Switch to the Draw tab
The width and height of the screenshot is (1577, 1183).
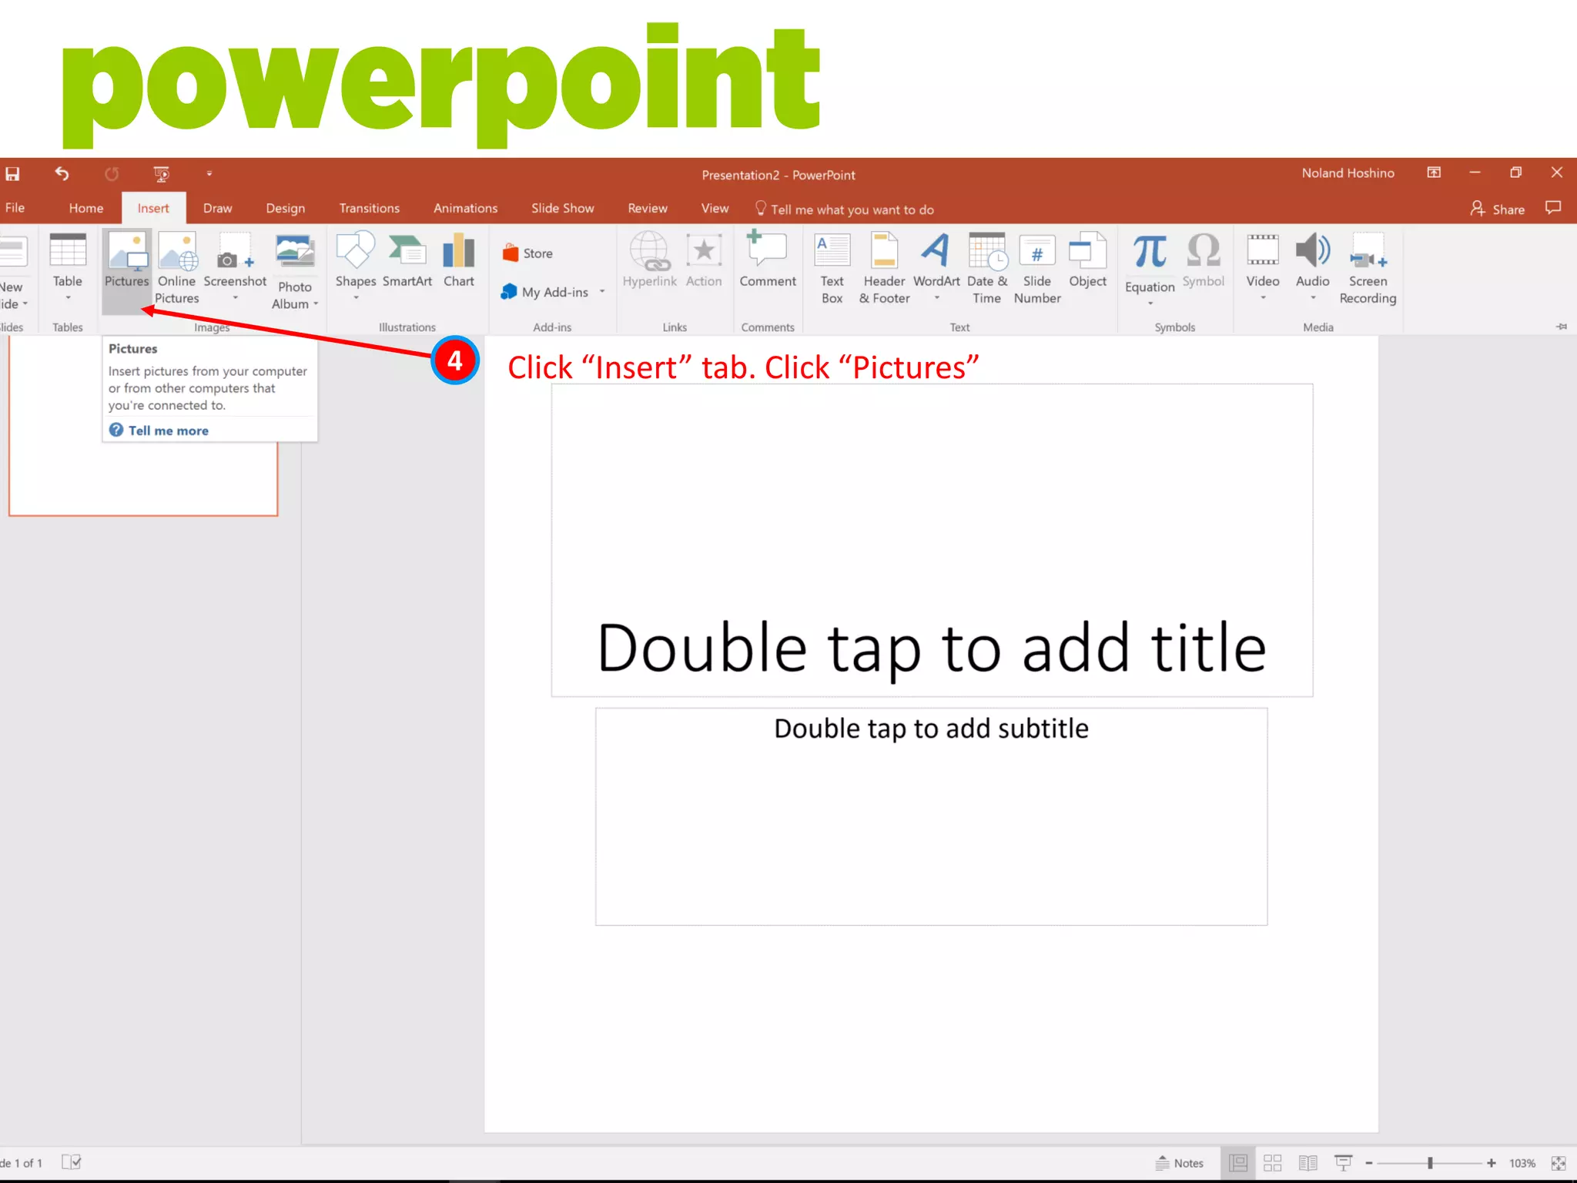point(218,208)
